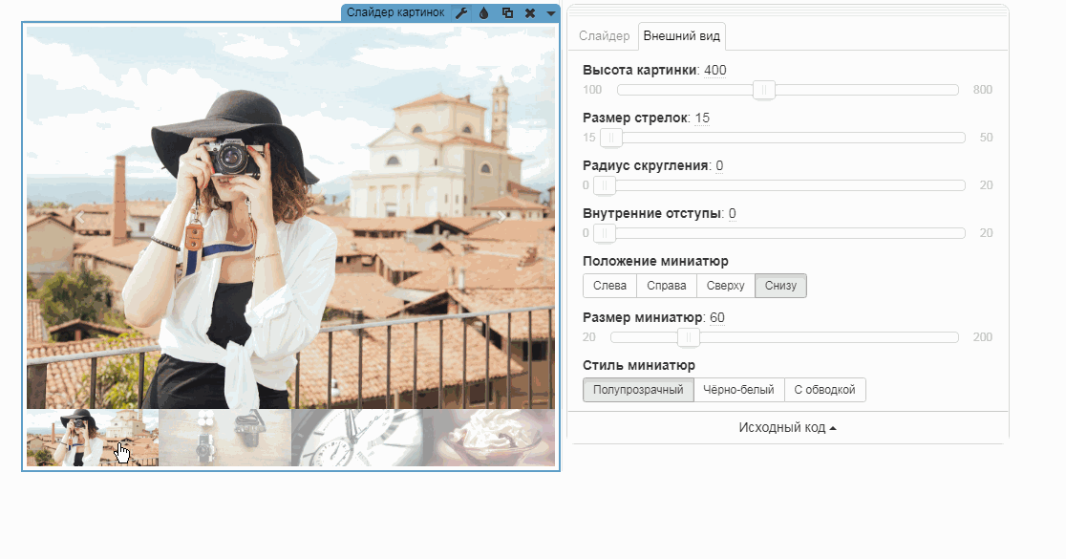Click the Высота картинки slider handle

(x=763, y=90)
